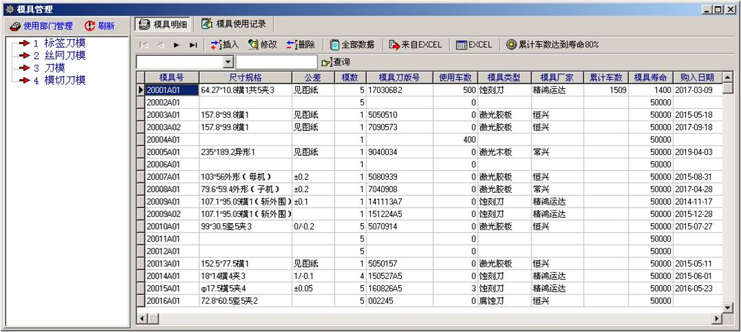This screenshot has height=332, width=741.
Task: Select mold life cell 1400
Action: (x=650, y=90)
